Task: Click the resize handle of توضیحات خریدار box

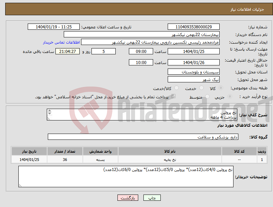Action: 20,186
